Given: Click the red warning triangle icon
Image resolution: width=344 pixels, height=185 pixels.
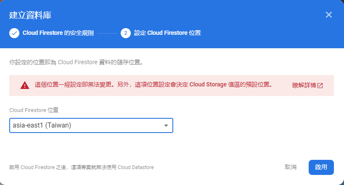Looking at the screenshot, I should coord(25,85).
